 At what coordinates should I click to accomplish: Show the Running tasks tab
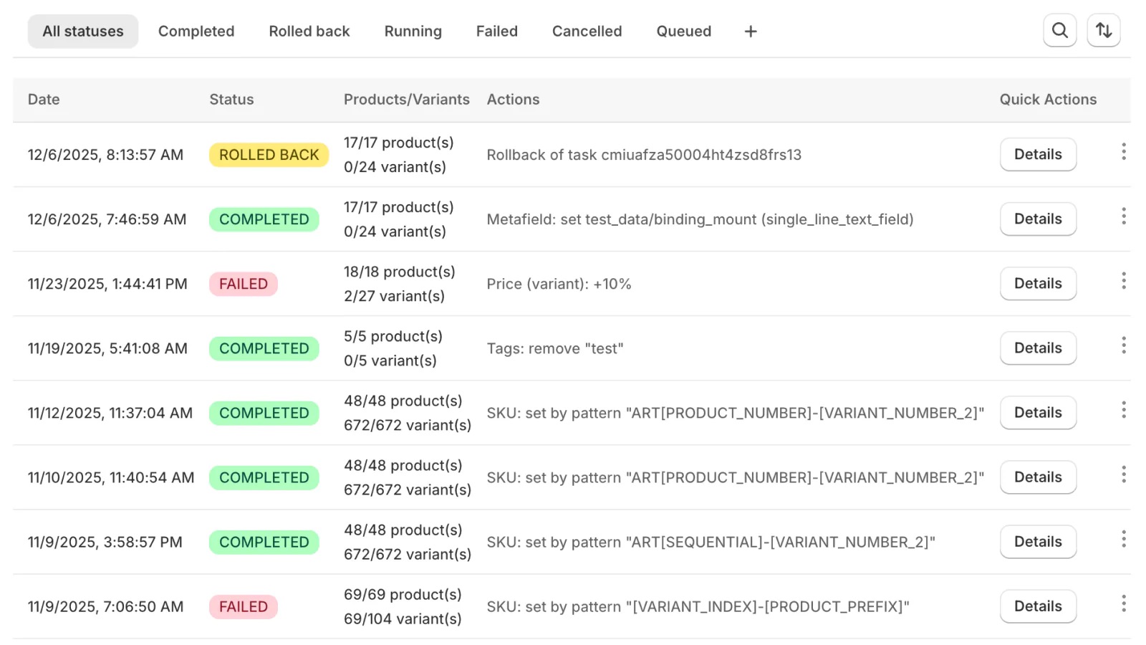click(413, 32)
